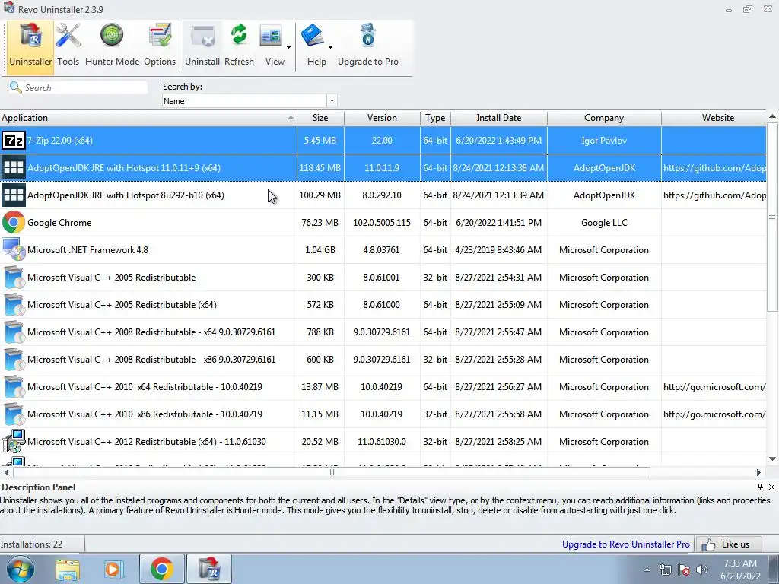The height and width of the screenshot is (584, 779).
Task: Expand the View dropdown arrow
Action: [288, 48]
